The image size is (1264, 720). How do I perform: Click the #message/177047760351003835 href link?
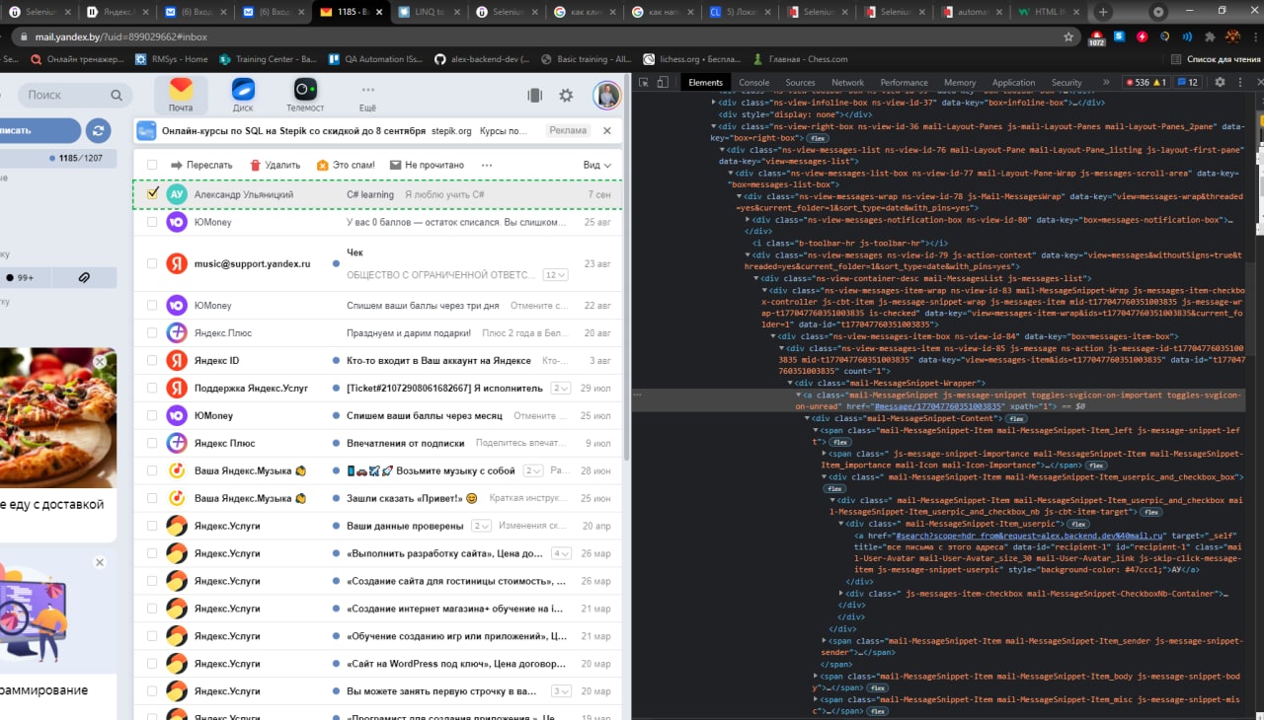coord(939,406)
